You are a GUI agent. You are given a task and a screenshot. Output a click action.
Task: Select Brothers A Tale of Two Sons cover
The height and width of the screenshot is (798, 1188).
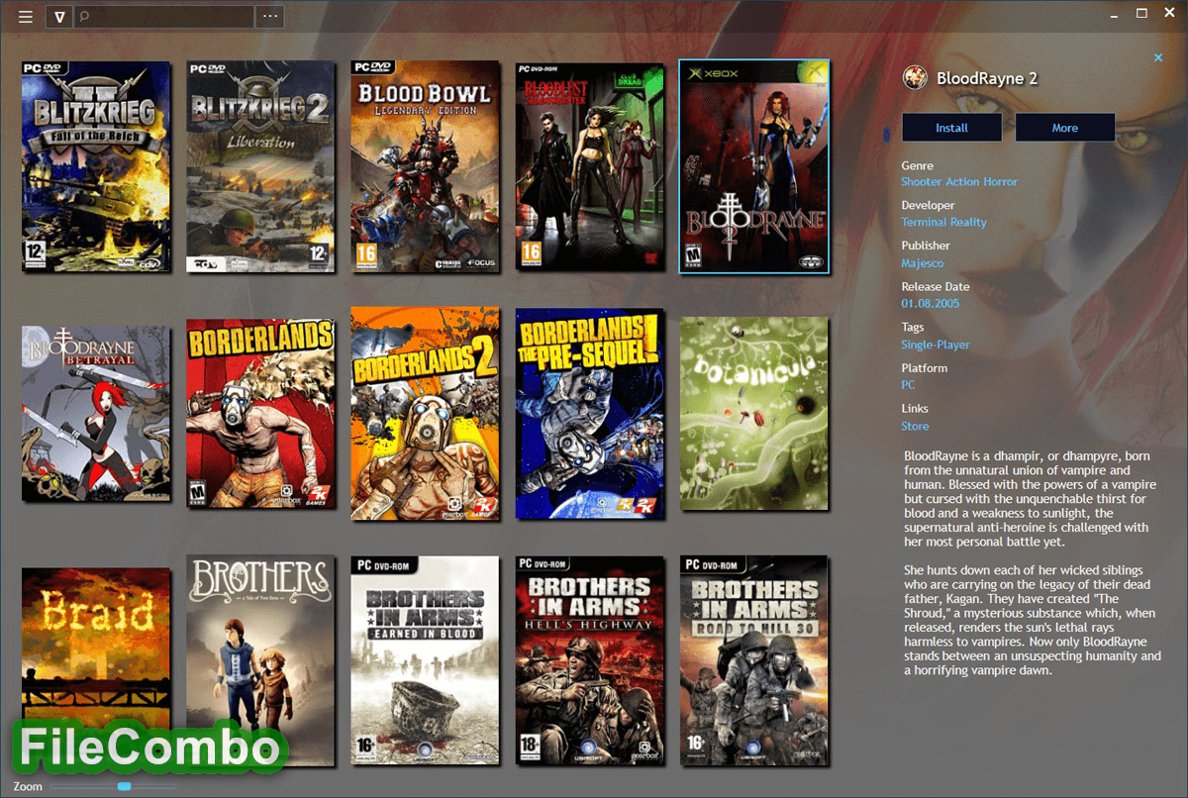tap(260, 661)
